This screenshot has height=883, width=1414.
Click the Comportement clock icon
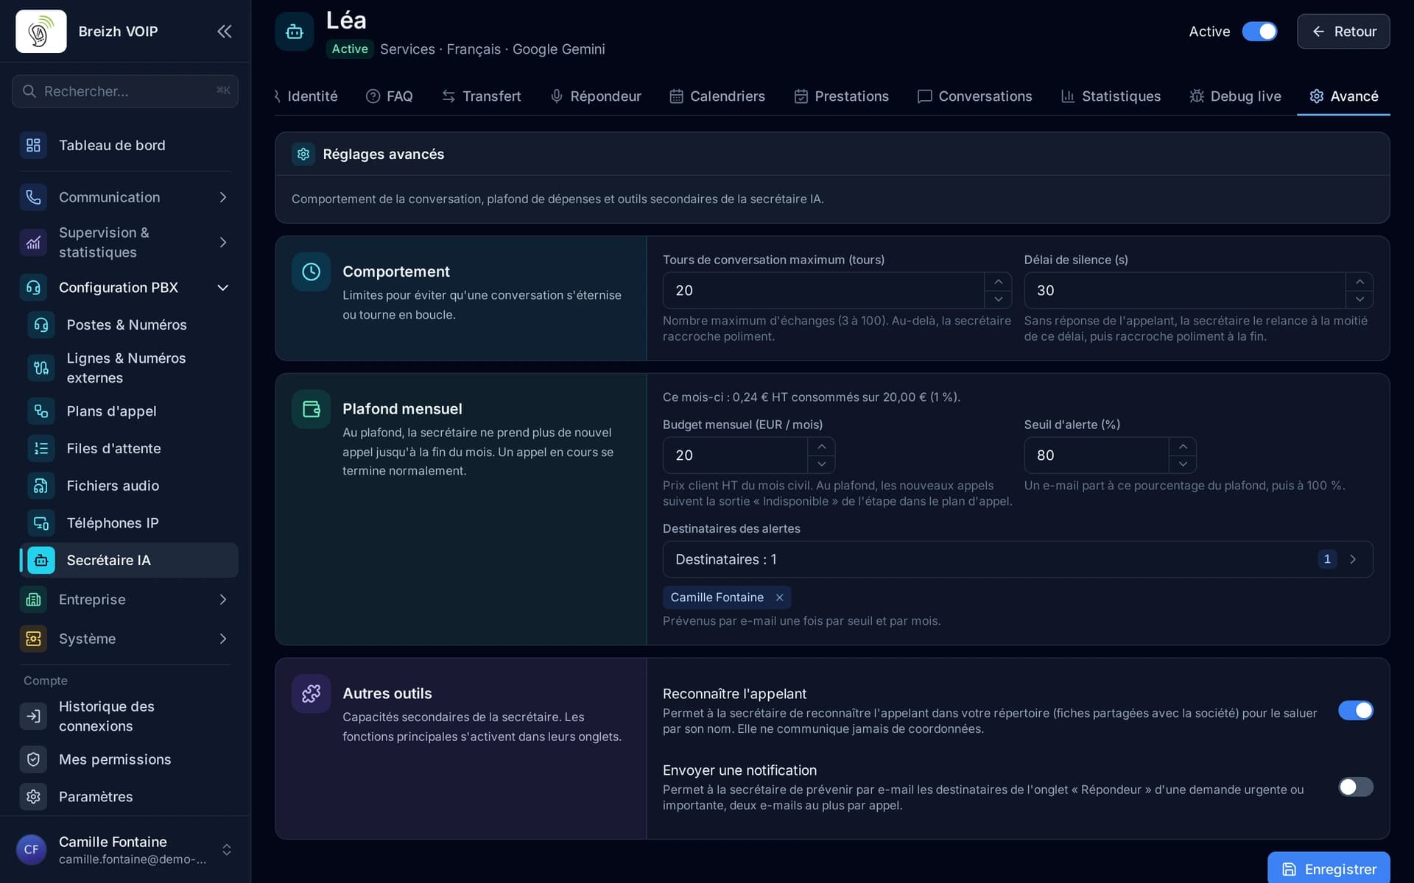point(312,272)
